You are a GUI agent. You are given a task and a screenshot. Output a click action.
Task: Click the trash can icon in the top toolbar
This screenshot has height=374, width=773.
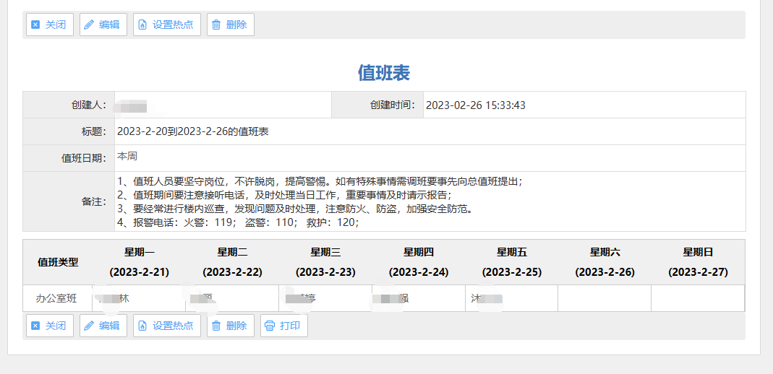(216, 25)
